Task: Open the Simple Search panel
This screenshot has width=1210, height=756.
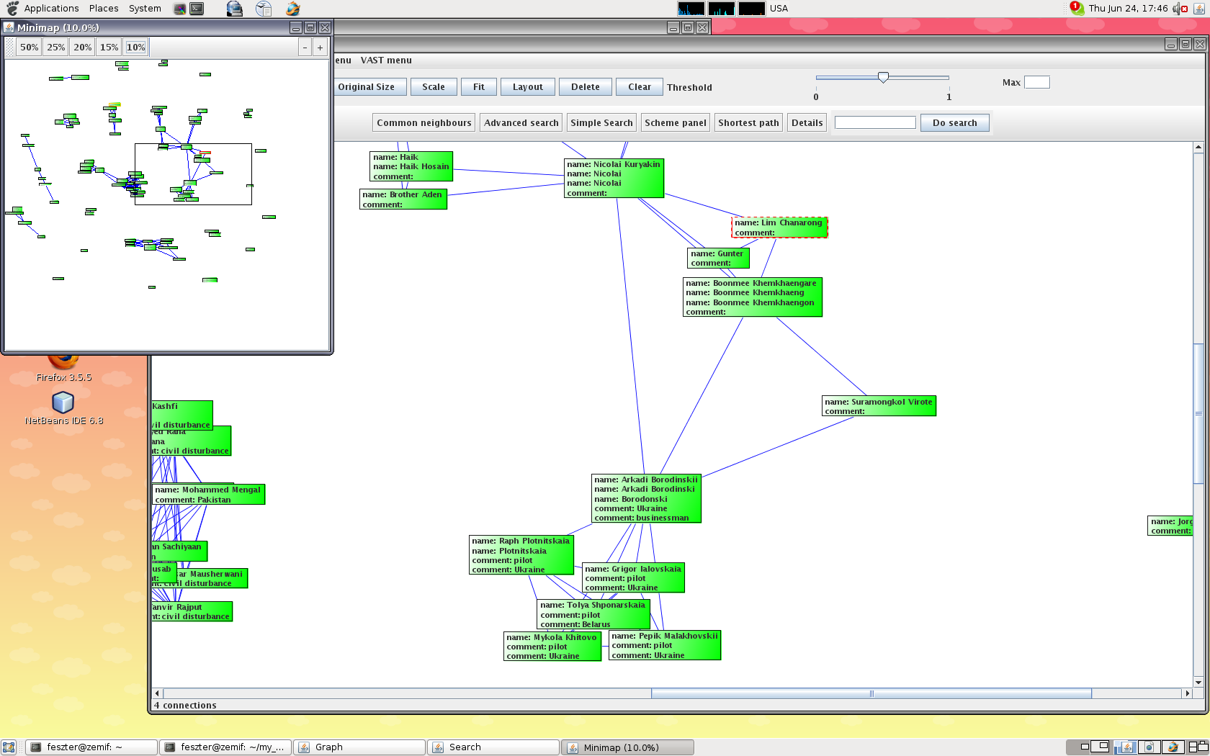Action: tap(602, 123)
